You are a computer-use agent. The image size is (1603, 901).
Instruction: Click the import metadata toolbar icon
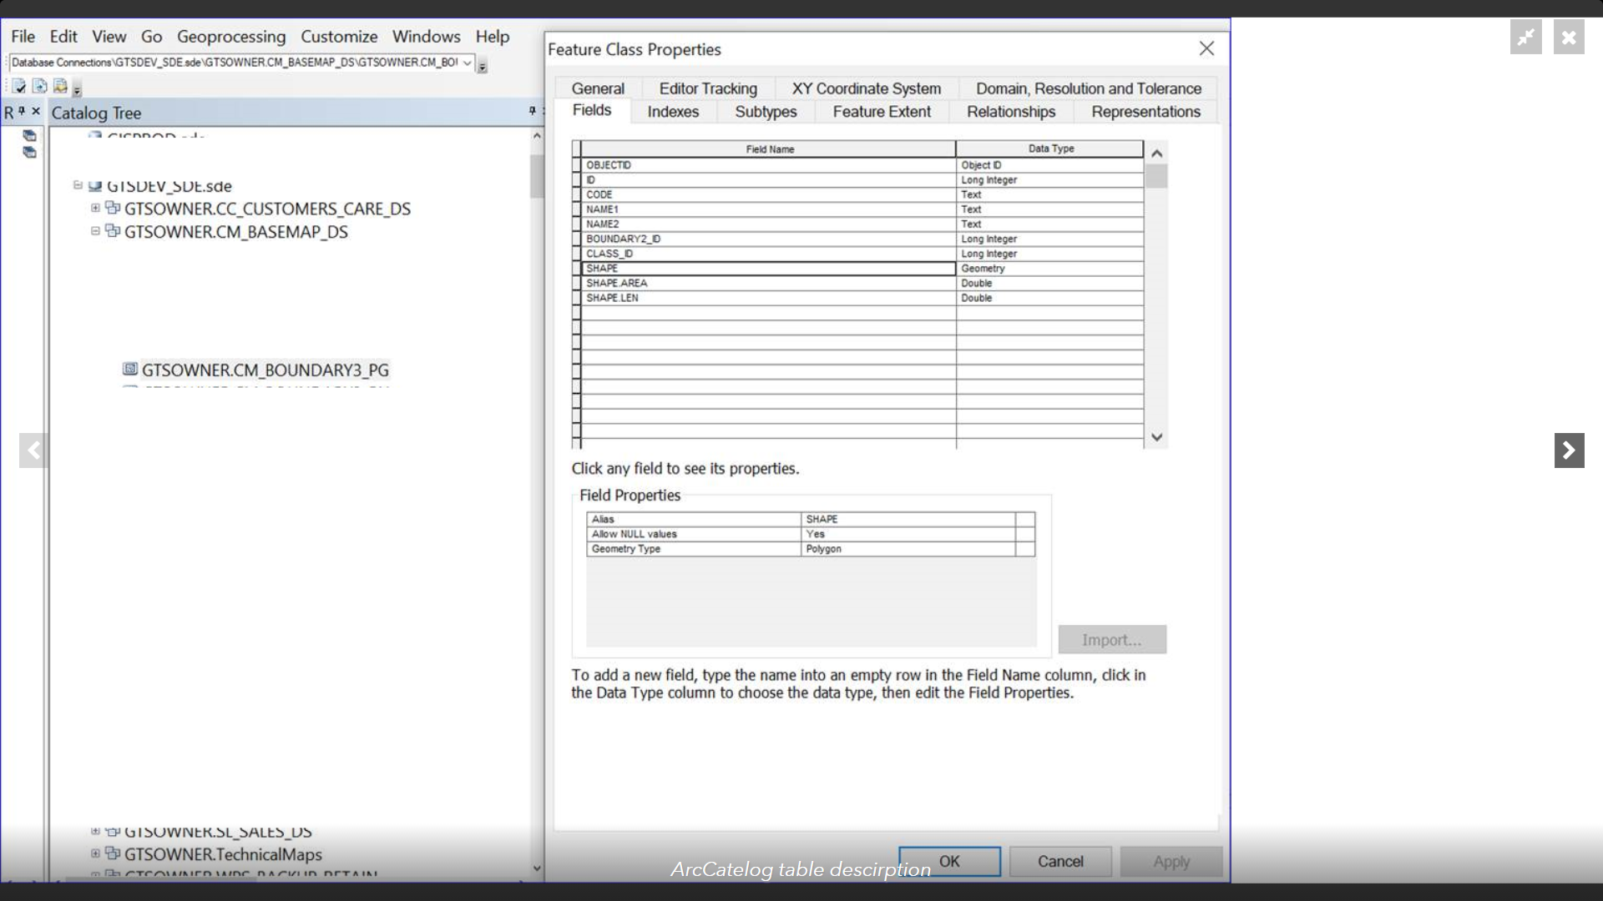click(x=39, y=86)
